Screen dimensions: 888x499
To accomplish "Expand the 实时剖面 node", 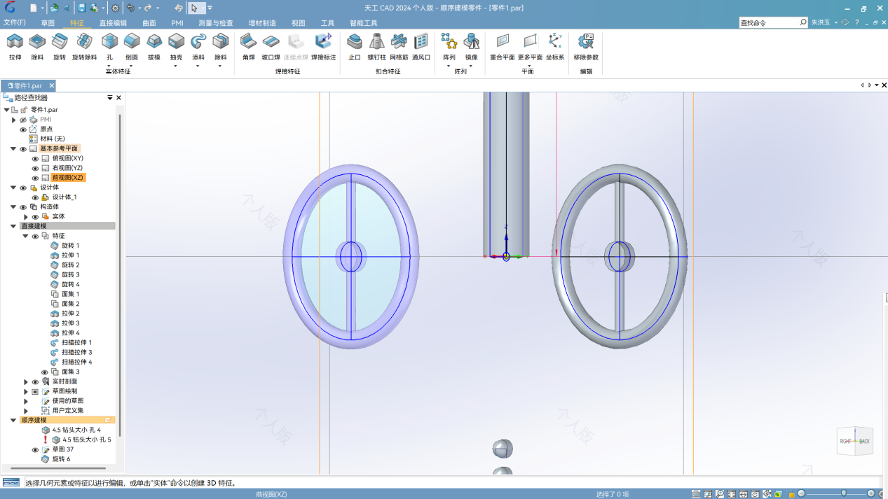I will click(x=26, y=382).
